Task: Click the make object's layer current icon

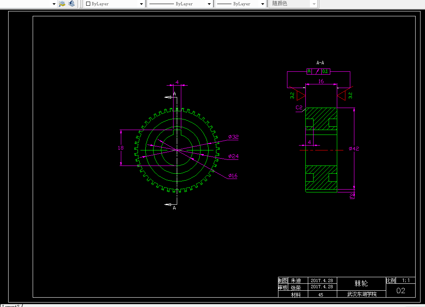Action: 62,4
